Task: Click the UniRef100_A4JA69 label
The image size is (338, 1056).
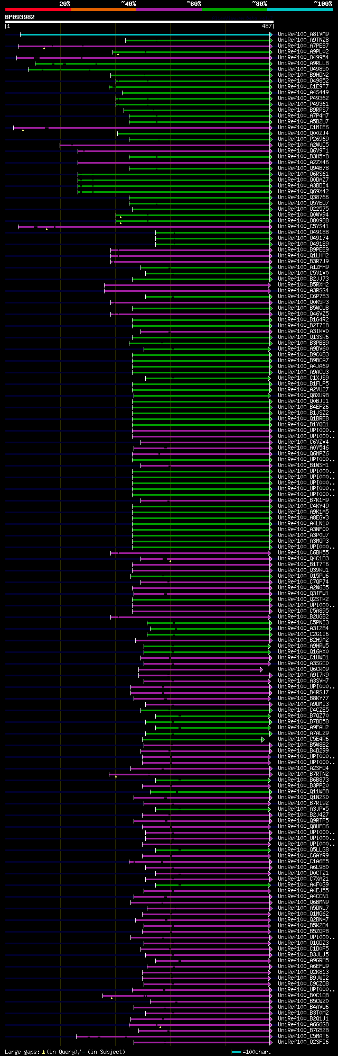Action: pyautogui.click(x=303, y=366)
